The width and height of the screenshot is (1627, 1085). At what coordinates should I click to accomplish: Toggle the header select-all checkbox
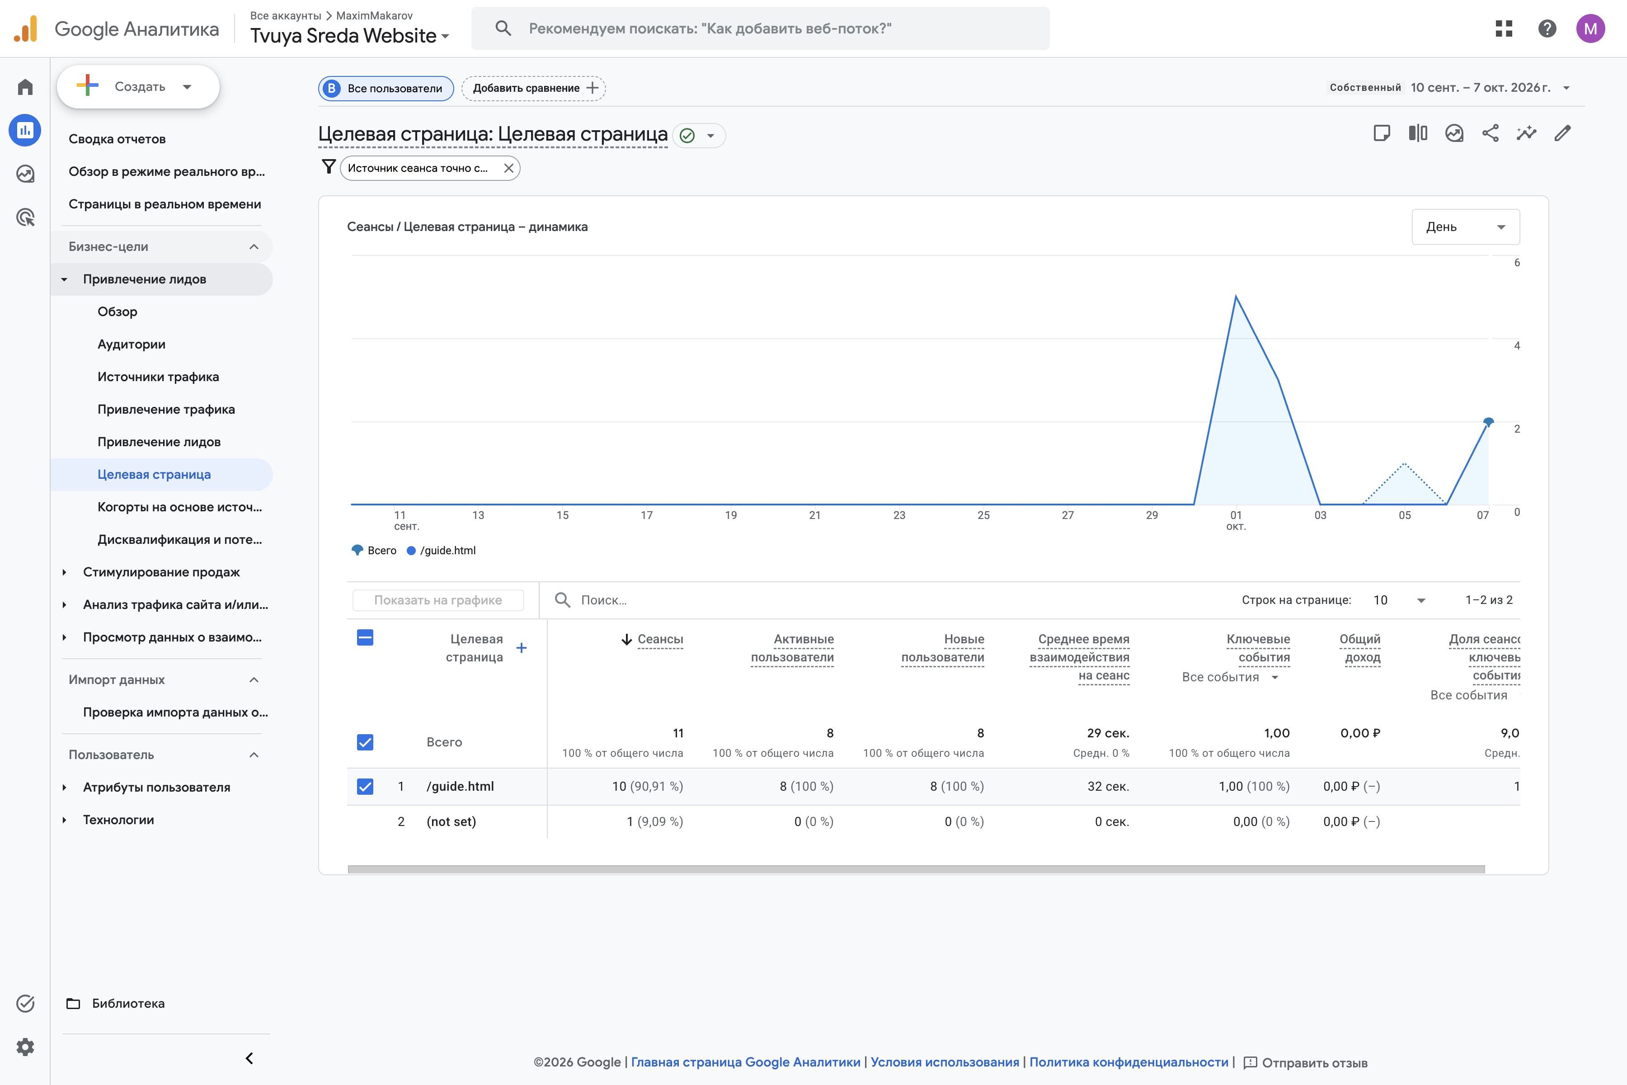(365, 637)
